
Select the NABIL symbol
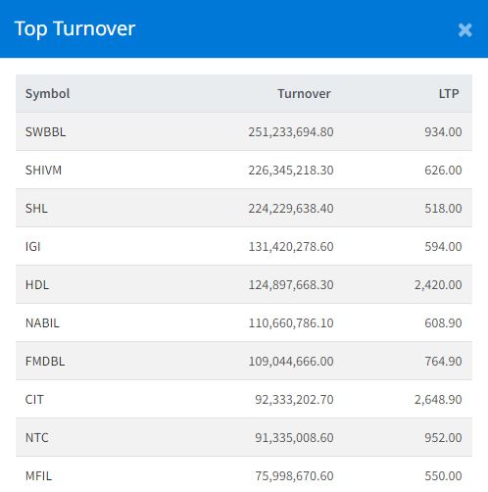[x=42, y=323]
